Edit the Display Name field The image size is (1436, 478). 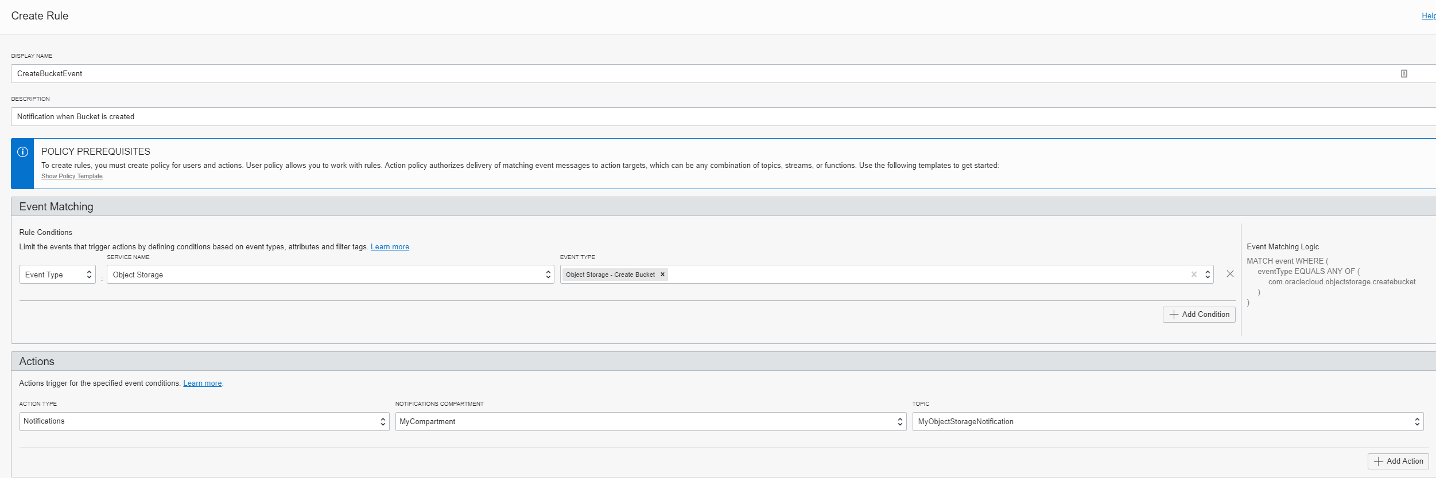723,73
